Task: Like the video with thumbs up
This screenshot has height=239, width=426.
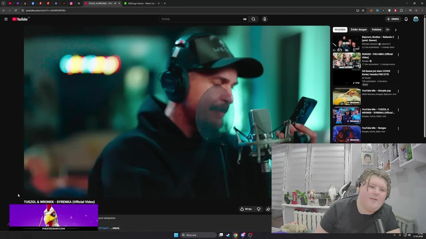Action: pyautogui.click(x=246, y=209)
